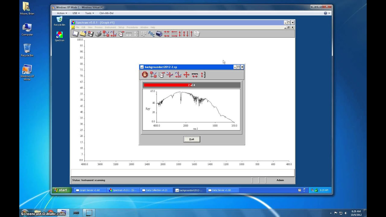Click the autoexpand curve icon in main toolbar
Image resolution: width=386 pixels, height=217 pixels.
click(113, 34)
